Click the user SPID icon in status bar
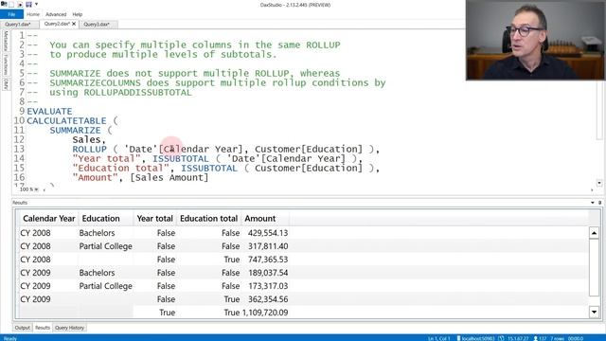Viewport: 606px width, 341px height. click(536, 338)
